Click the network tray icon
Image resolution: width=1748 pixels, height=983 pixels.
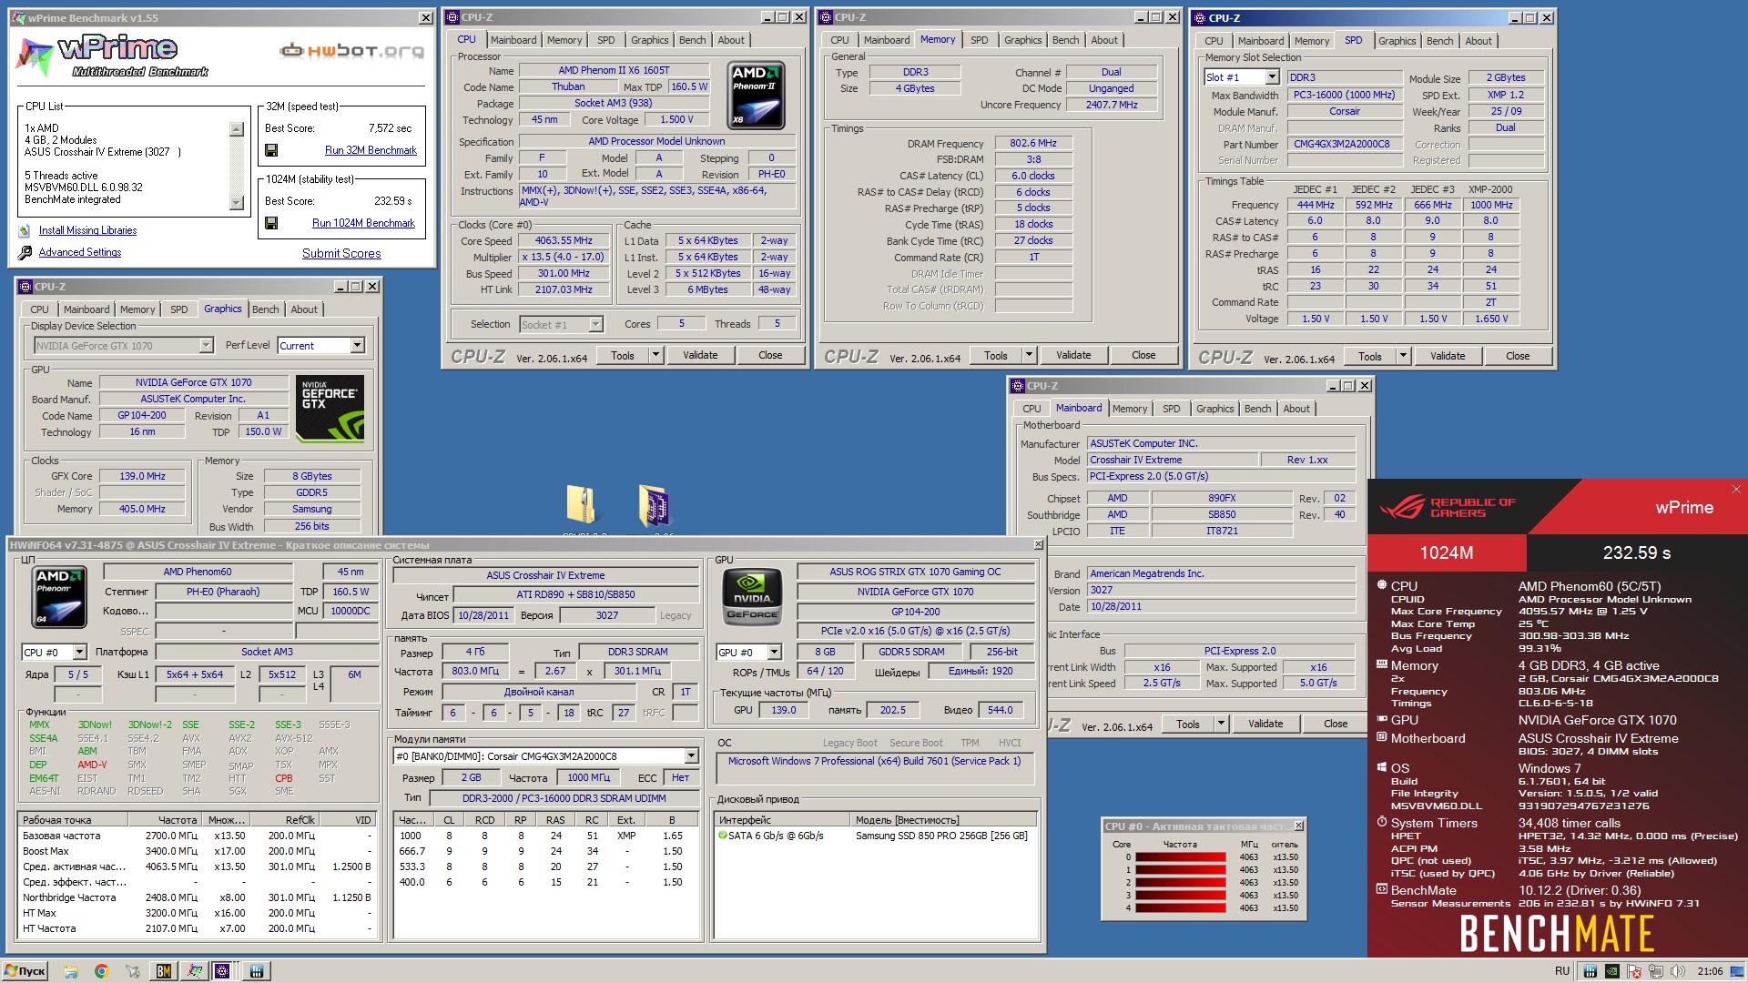click(x=1657, y=971)
